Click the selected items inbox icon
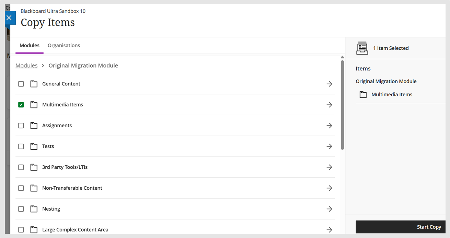Viewport: 450px width, 238px height. click(362, 48)
